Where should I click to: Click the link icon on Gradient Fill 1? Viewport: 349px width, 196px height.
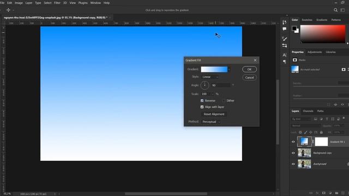point(312,142)
